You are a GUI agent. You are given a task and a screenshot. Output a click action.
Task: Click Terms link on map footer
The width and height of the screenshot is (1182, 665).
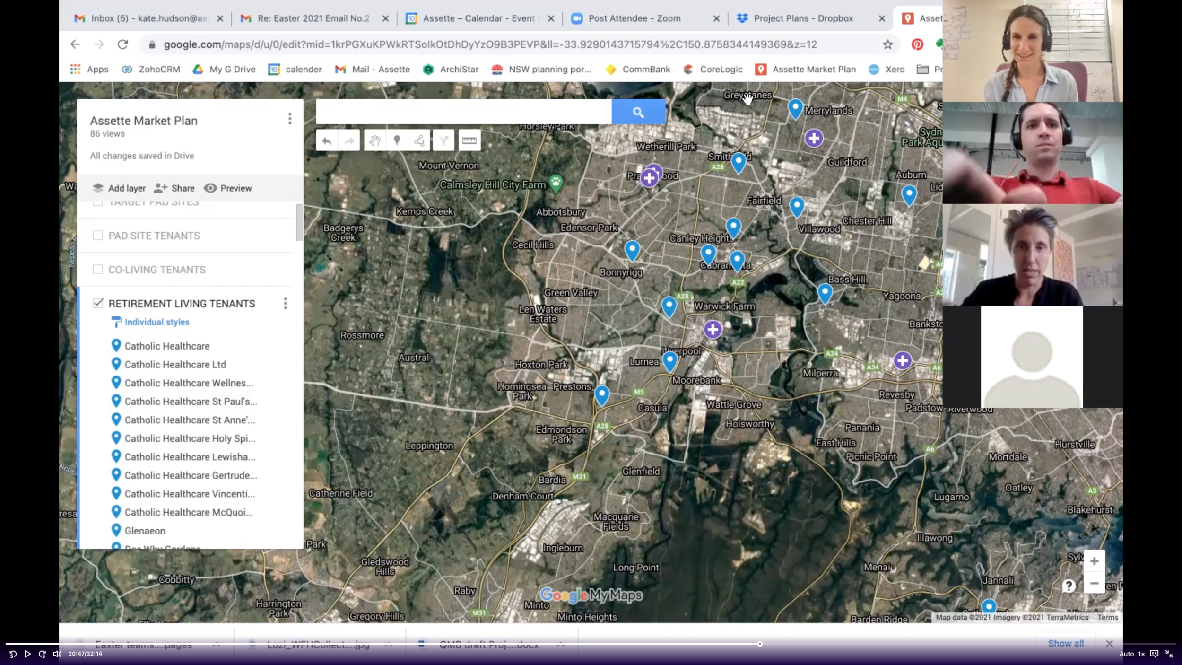pos(1108,618)
